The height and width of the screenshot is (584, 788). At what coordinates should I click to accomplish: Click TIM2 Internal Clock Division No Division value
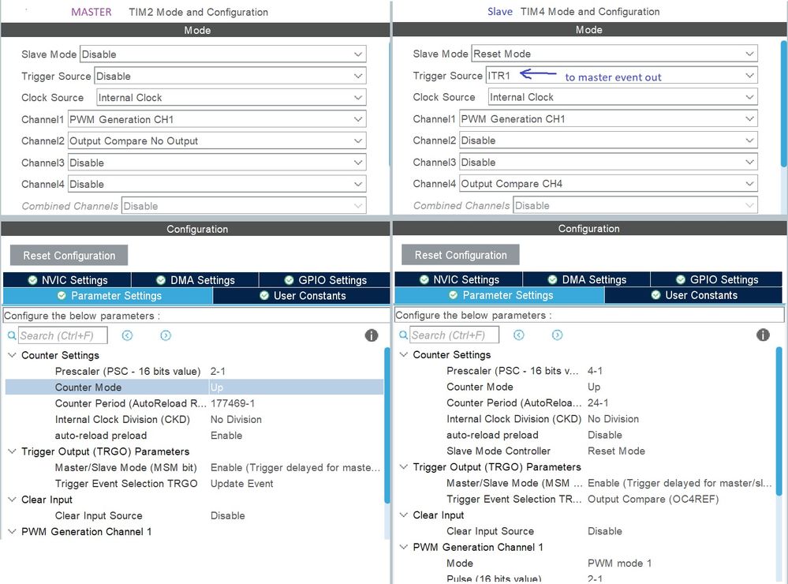click(x=236, y=420)
